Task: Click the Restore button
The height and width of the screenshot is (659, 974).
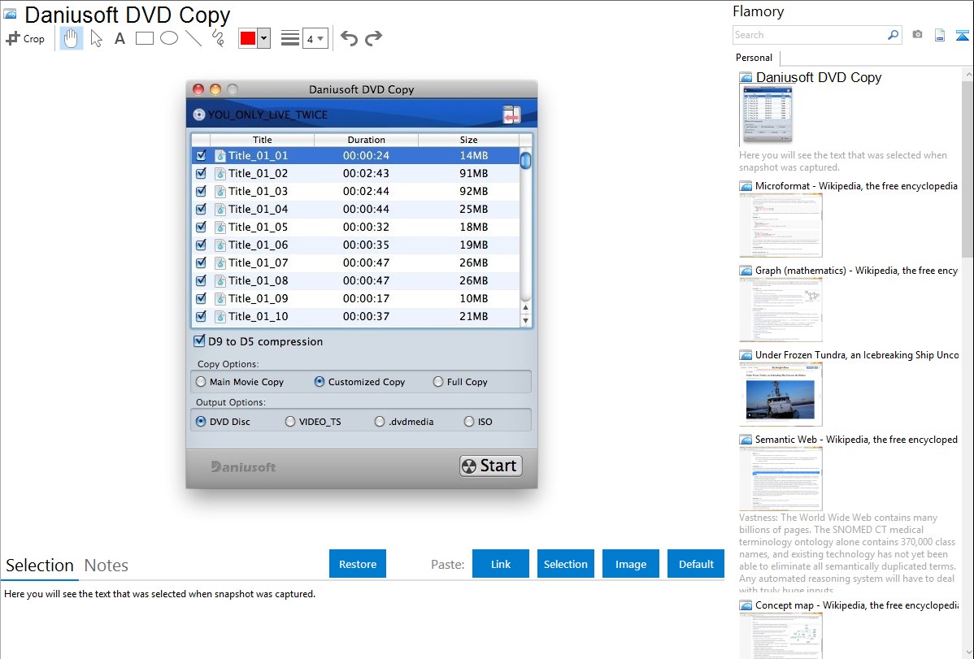Action: click(x=358, y=564)
